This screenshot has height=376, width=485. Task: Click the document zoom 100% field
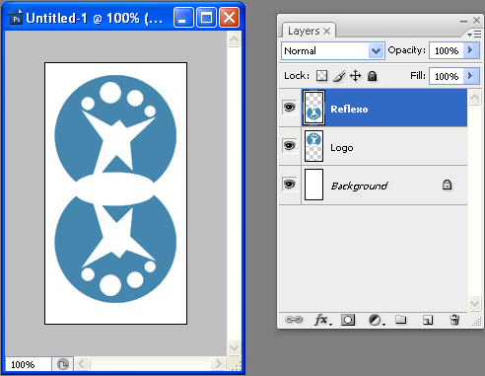click(x=29, y=364)
